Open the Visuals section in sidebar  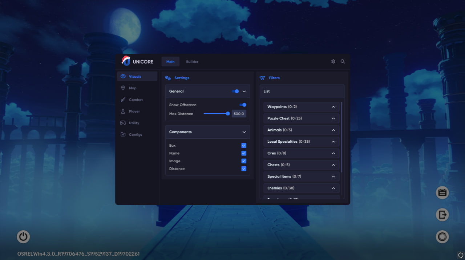137,76
